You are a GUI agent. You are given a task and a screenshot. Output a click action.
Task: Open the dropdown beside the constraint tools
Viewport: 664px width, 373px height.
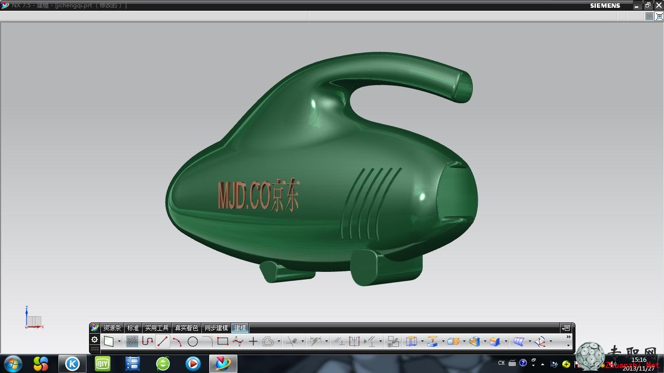click(380, 341)
